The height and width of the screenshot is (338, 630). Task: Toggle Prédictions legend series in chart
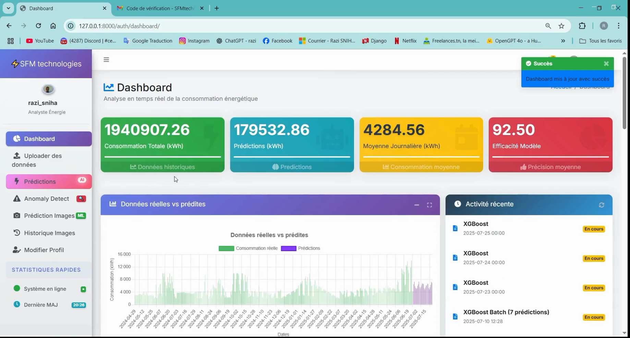(x=301, y=249)
